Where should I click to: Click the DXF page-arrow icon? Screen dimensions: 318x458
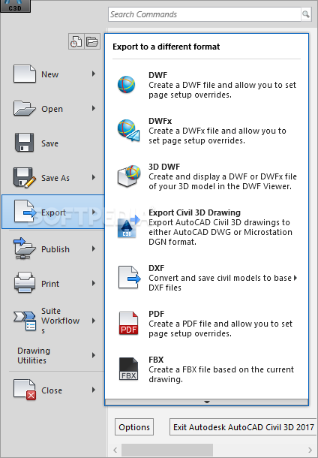point(130,277)
